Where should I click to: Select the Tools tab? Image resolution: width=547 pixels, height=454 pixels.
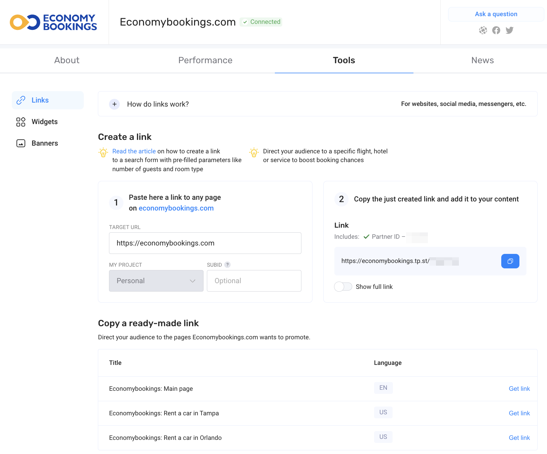tap(344, 60)
